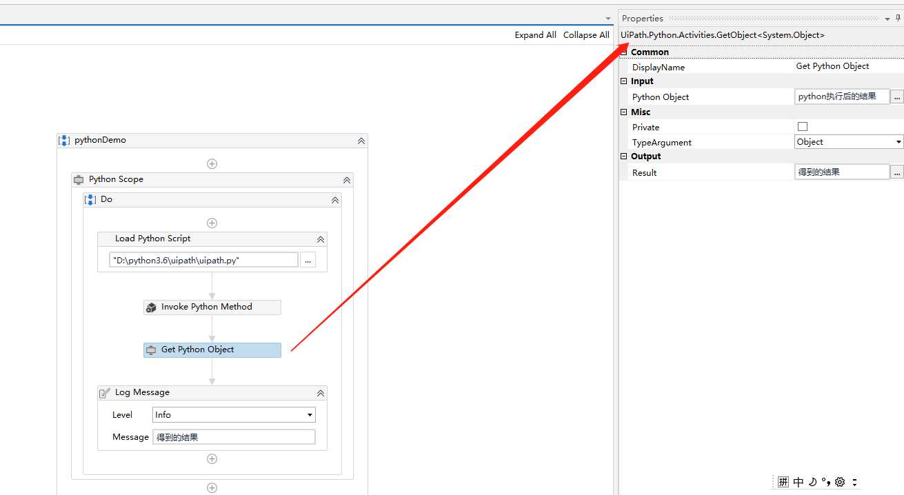
Task: Click the IME keyboard grid icon
Action: tap(783, 482)
